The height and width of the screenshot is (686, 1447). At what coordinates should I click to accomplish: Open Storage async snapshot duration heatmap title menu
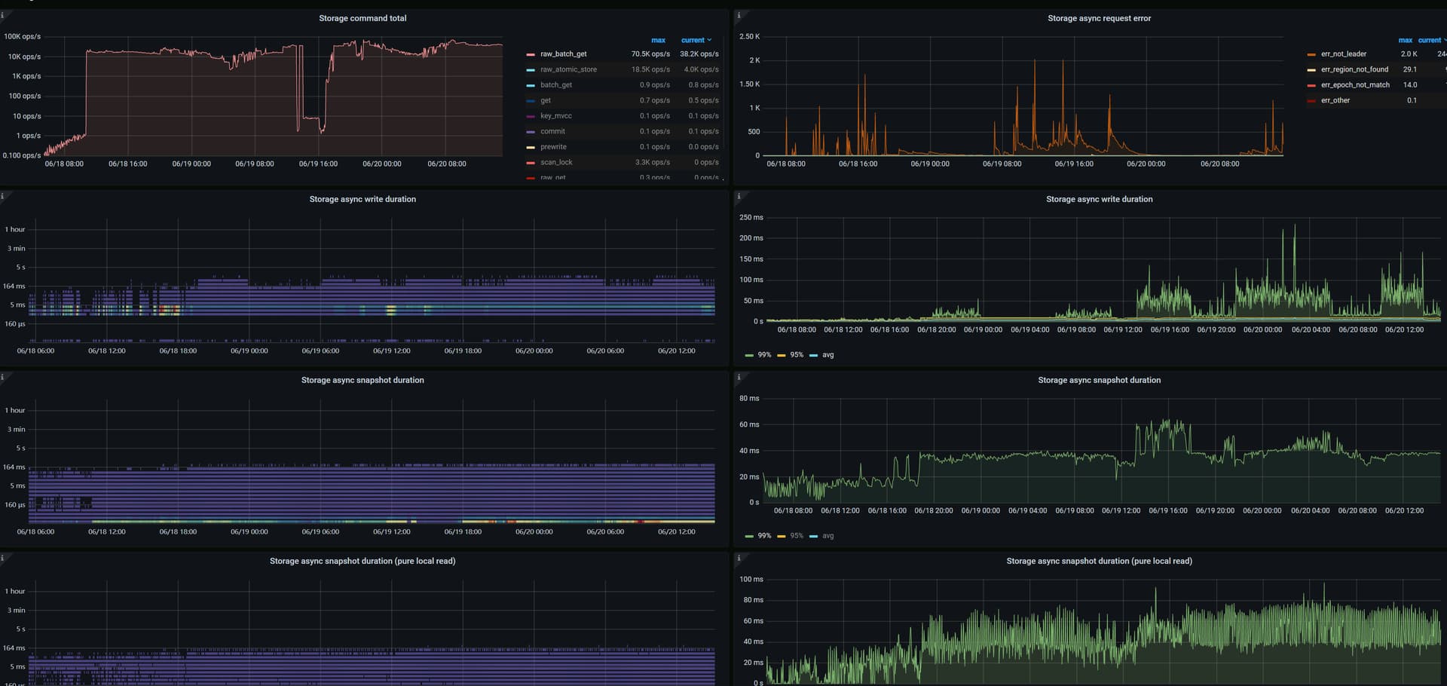363,380
